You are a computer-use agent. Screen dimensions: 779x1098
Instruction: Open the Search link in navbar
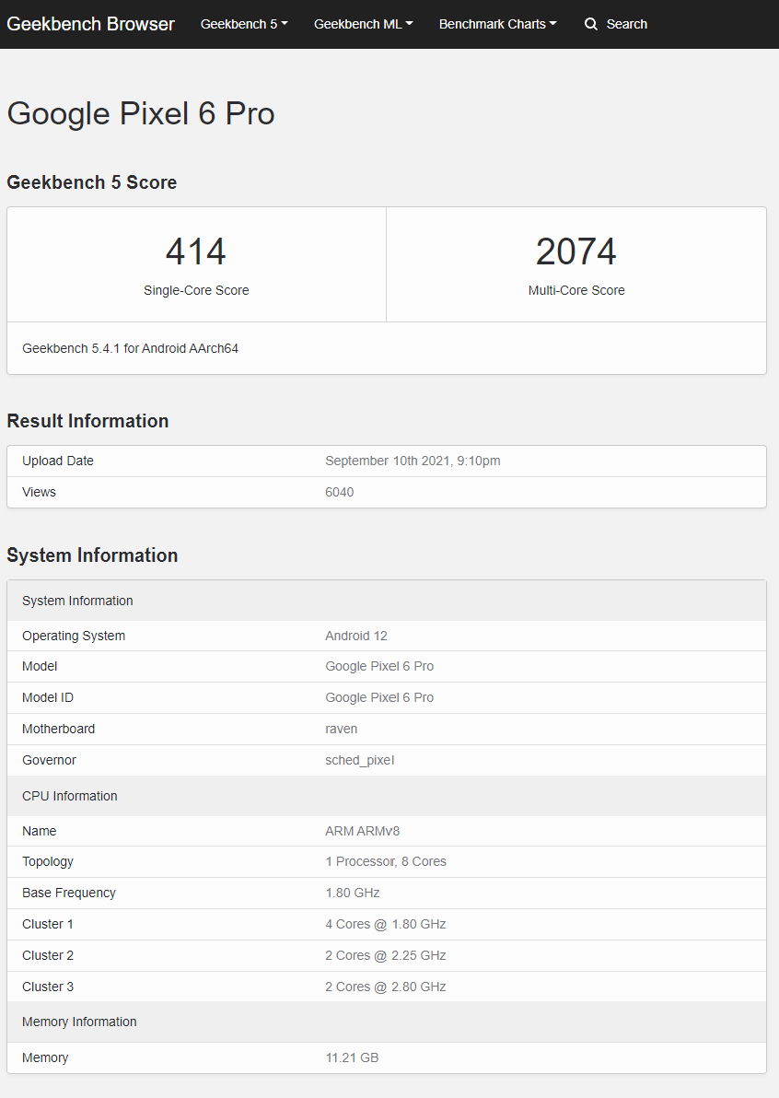pos(616,24)
